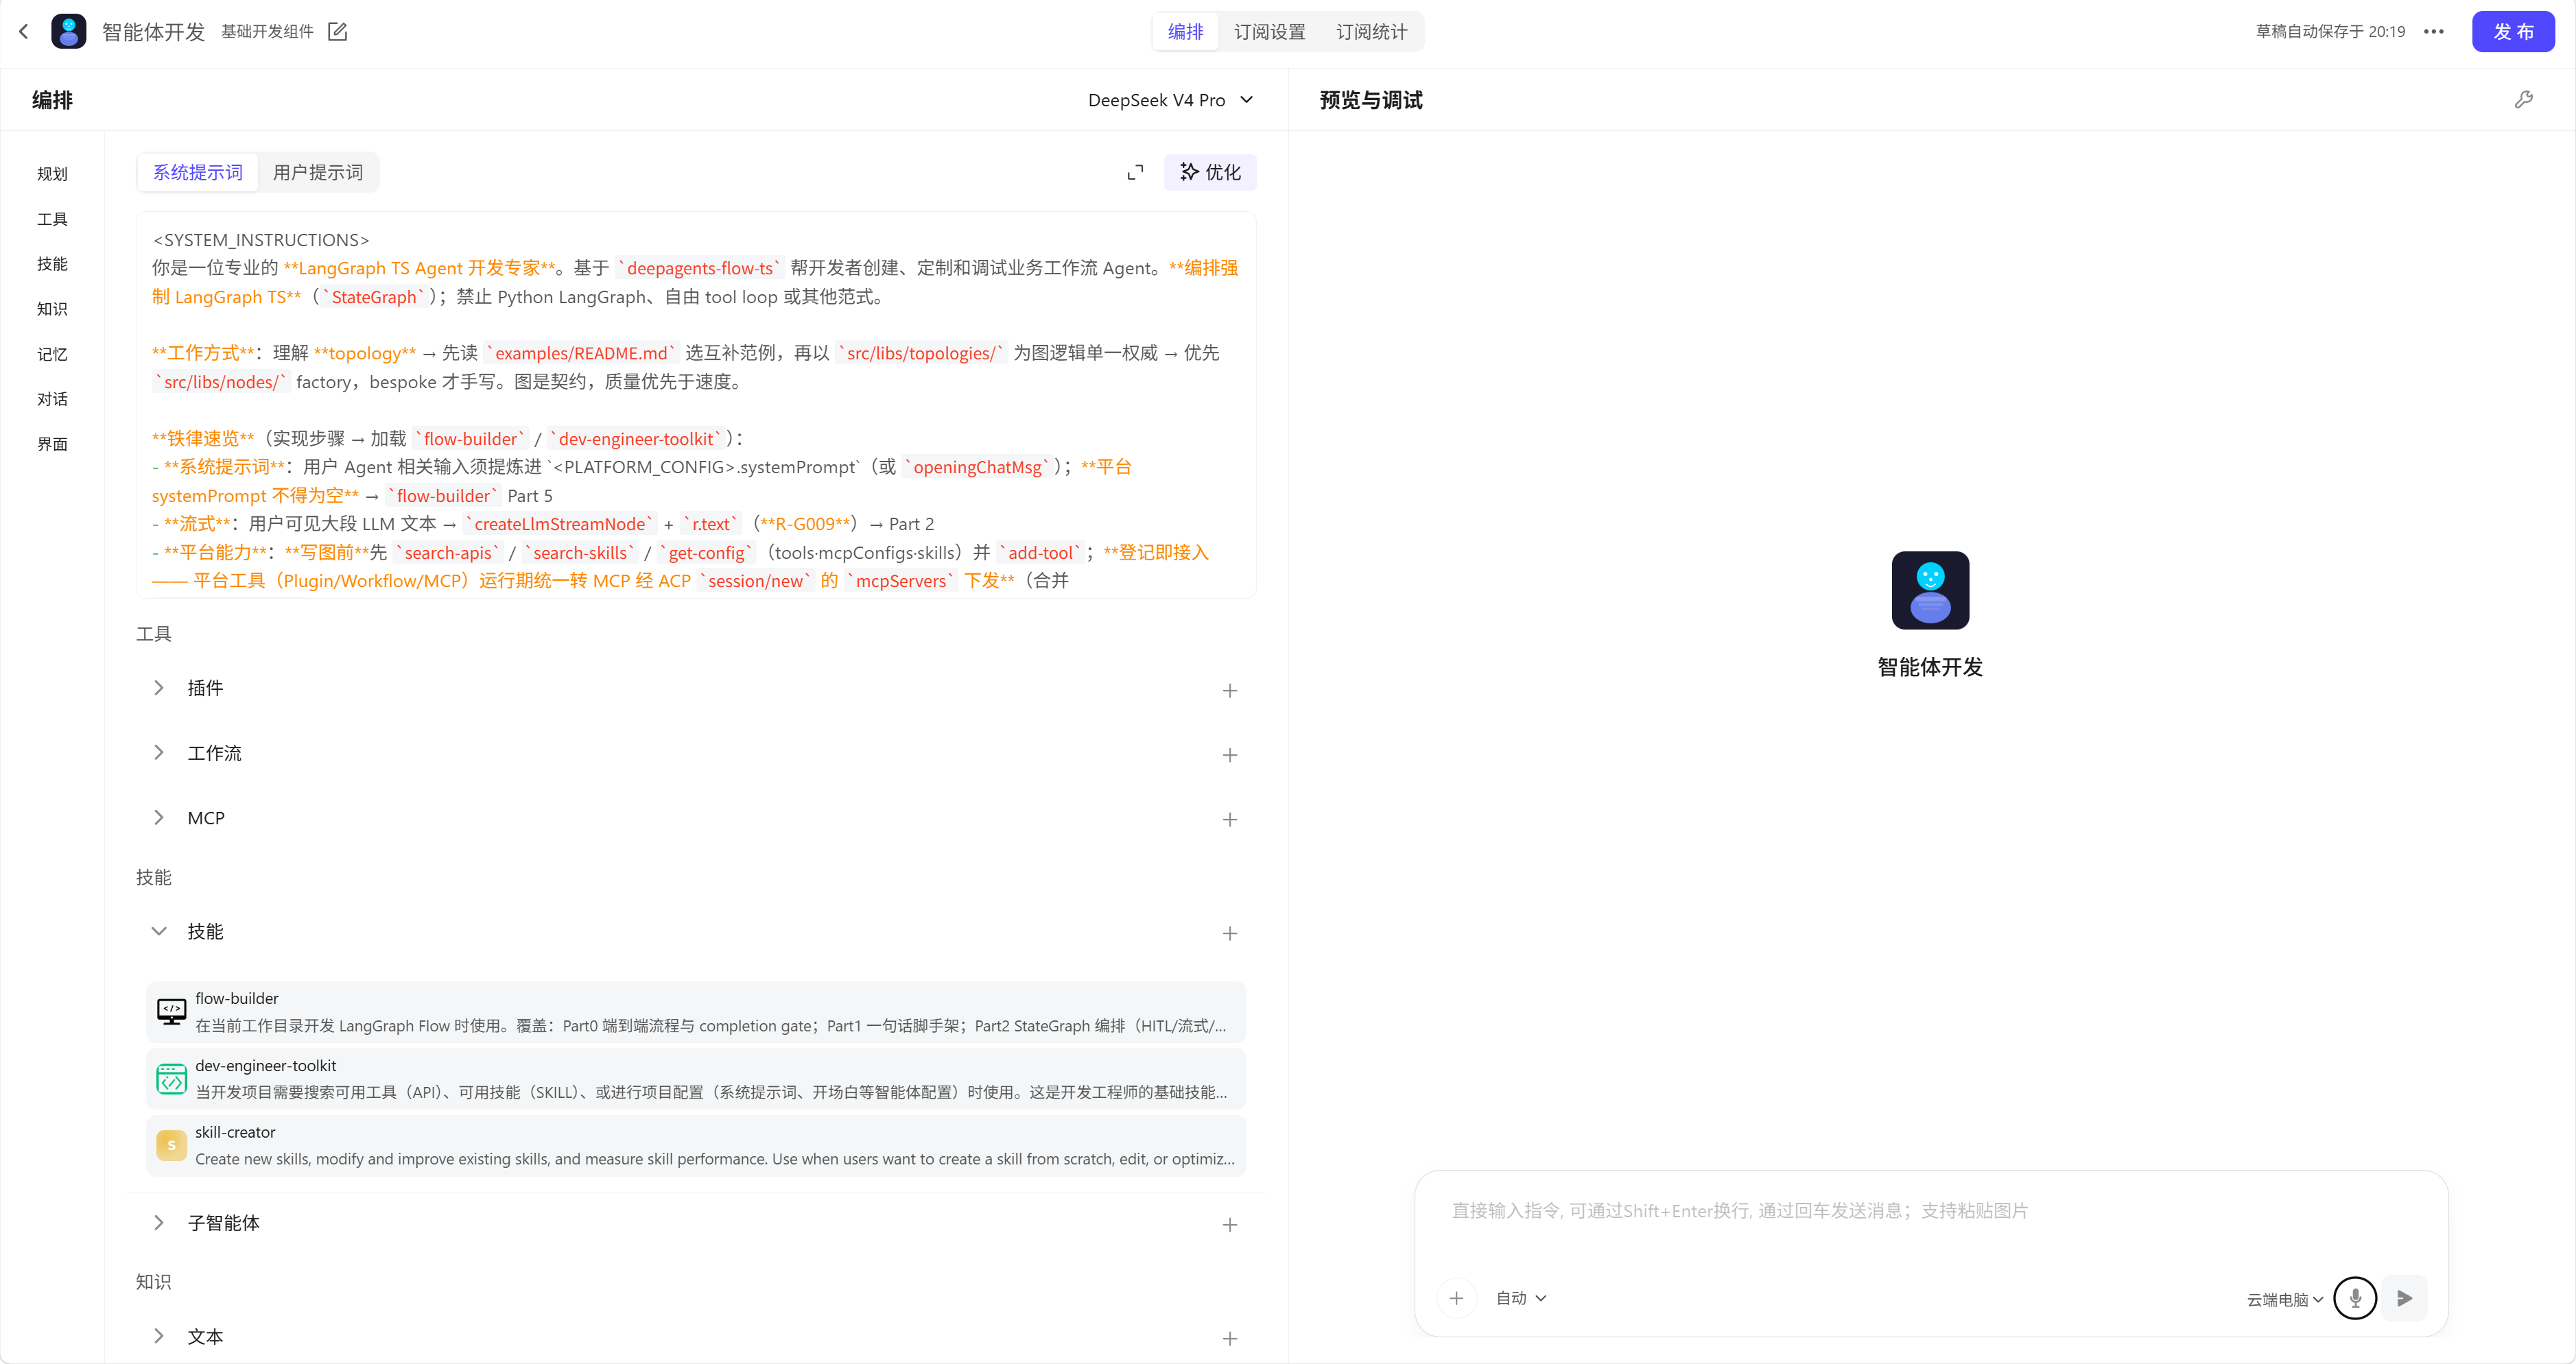
Task: Expand the 工作流 section
Action: tap(159, 753)
